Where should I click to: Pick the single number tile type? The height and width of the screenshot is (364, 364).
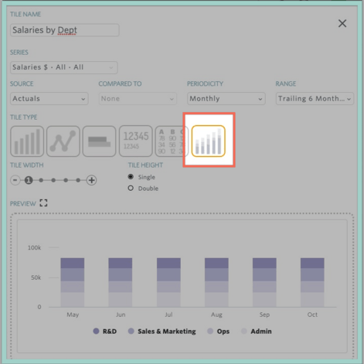(136, 141)
